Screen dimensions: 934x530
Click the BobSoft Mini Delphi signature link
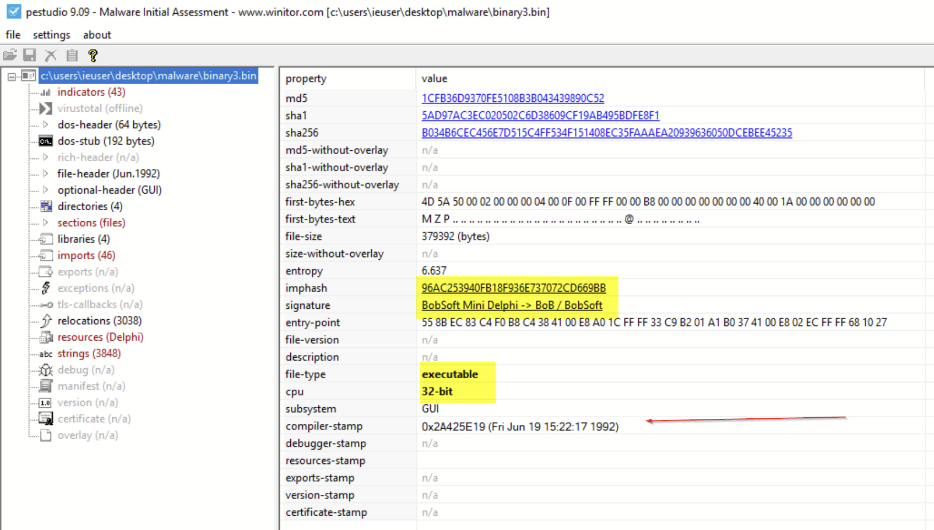[512, 305]
